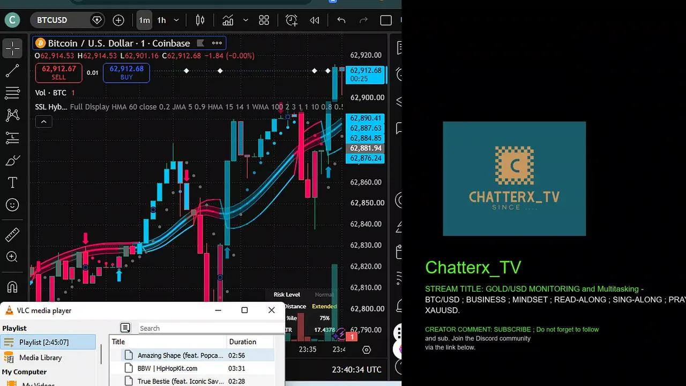
Task: Select the forecasting position tool
Action: pyautogui.click(x=12, y=138)
